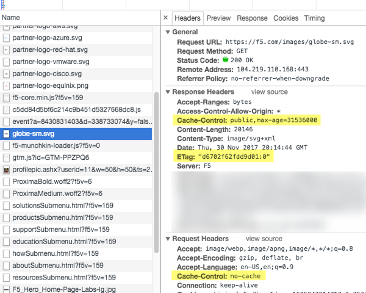Open the Preview tab
366x293 pixels.
tap(218, 18)
